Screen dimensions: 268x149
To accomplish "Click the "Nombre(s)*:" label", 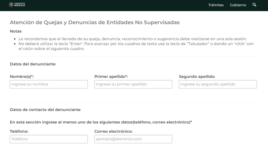I will tap(22, 77).
